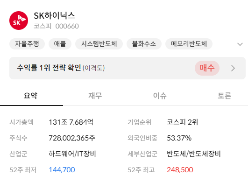Viewport: 248px width, 183px height.
Task: Click the 산업군 label
Action: tap(18, 154)
